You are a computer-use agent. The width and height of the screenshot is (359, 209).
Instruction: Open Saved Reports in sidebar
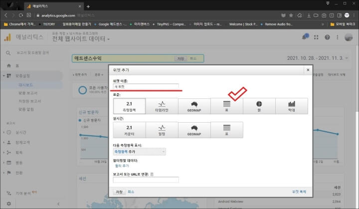(x=29, y=101)
